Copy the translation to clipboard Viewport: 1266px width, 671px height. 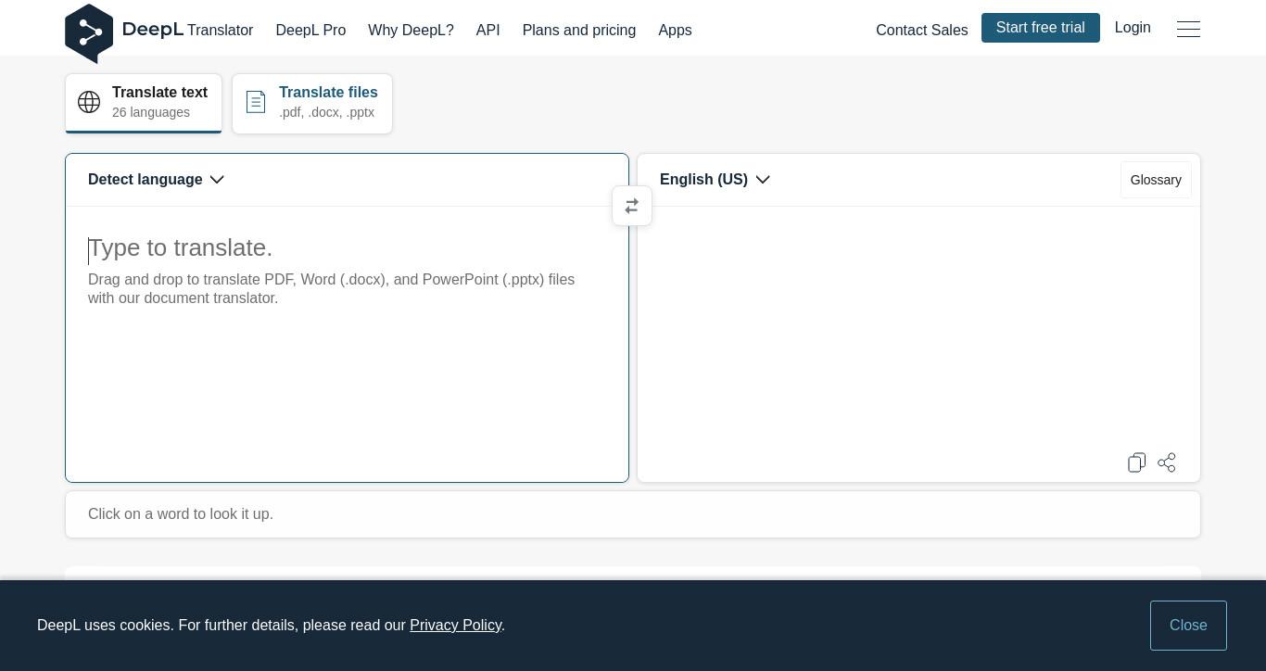click(x=1137, y=462)
